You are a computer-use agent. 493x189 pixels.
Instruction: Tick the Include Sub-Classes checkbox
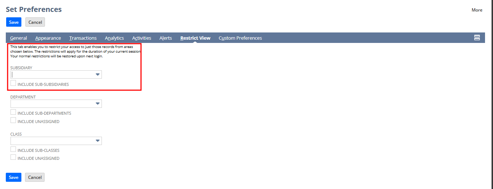13,149
